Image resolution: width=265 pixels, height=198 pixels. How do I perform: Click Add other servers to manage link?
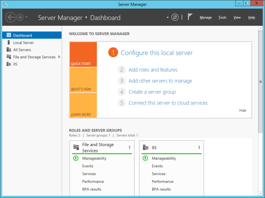[160, 81]
